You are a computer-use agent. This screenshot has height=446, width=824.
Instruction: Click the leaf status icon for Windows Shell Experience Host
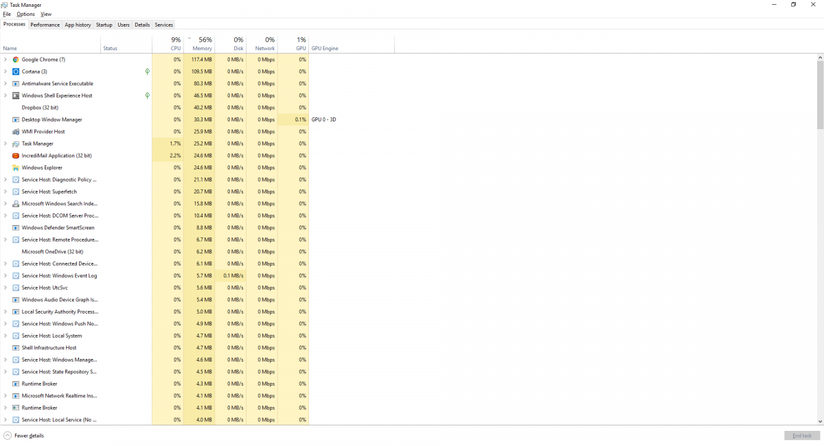pos(147,95)
